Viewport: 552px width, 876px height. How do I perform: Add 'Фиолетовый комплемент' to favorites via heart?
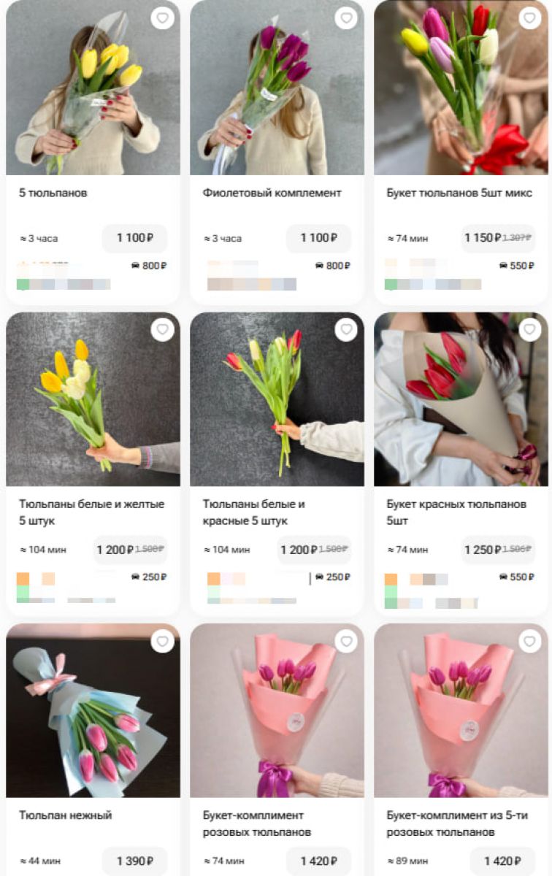point(346,18)
